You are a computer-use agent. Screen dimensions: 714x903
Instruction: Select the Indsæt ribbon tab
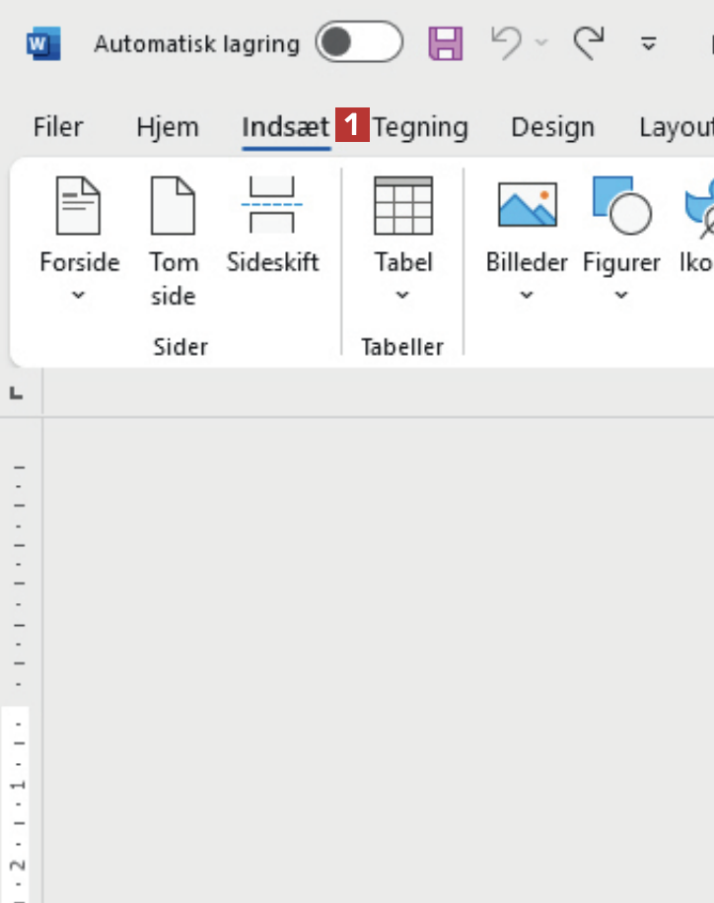285,127
